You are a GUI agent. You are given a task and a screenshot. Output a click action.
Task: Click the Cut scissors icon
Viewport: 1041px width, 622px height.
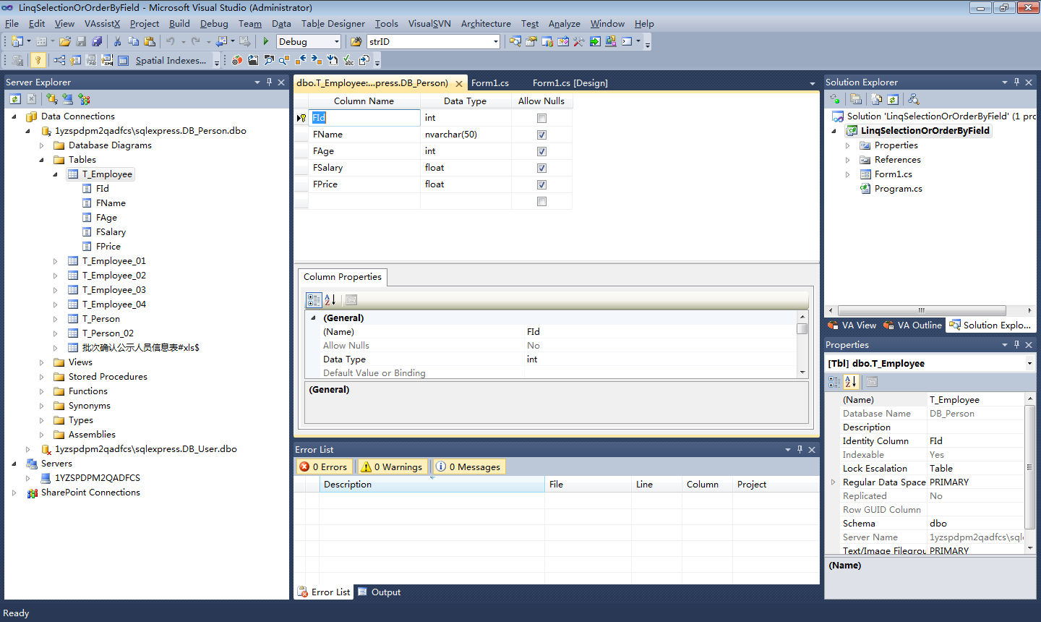(x=117, y=42)
